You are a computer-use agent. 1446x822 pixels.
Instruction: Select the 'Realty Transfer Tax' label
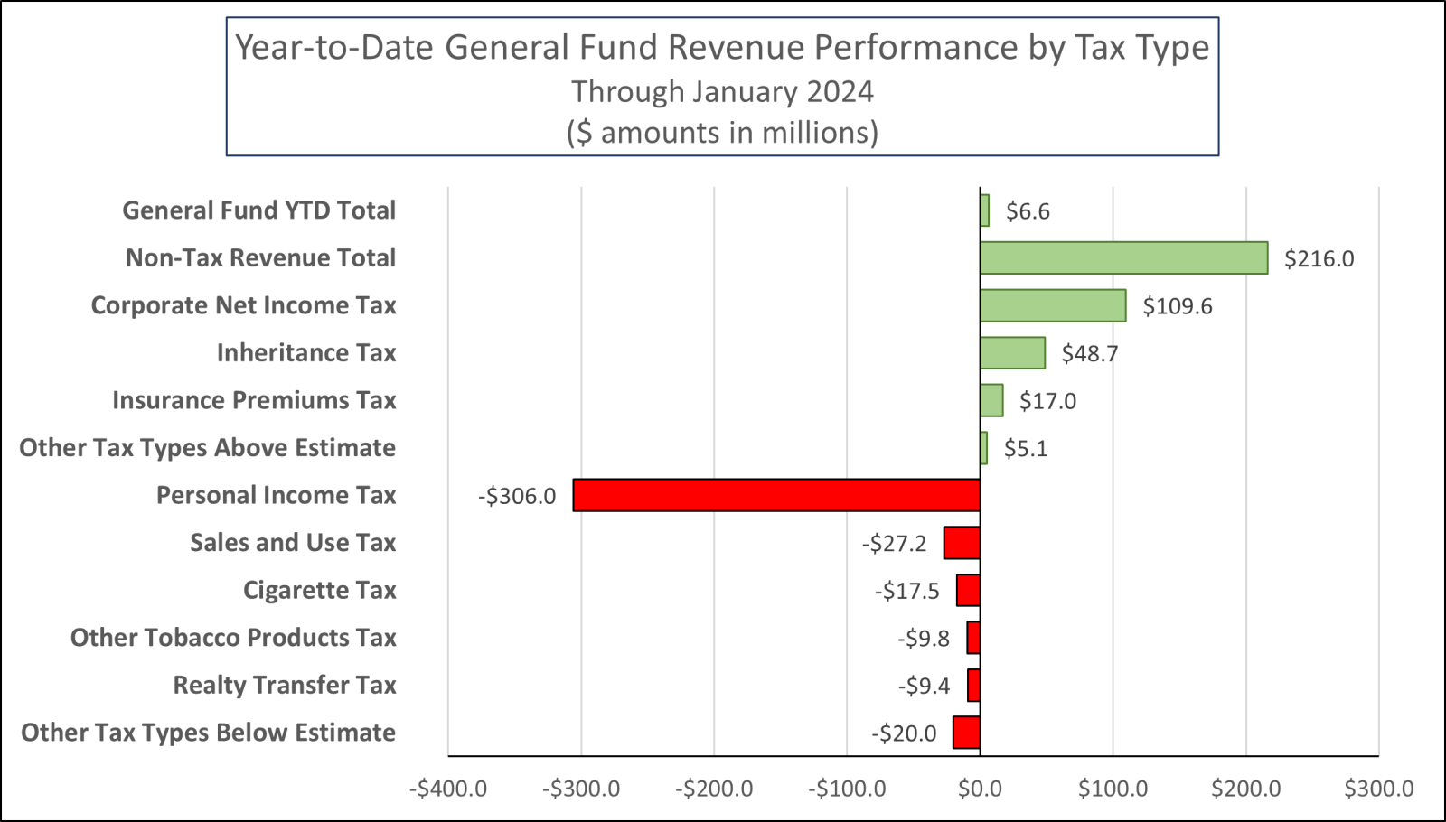pyautogui.click(x=285, y=686)
